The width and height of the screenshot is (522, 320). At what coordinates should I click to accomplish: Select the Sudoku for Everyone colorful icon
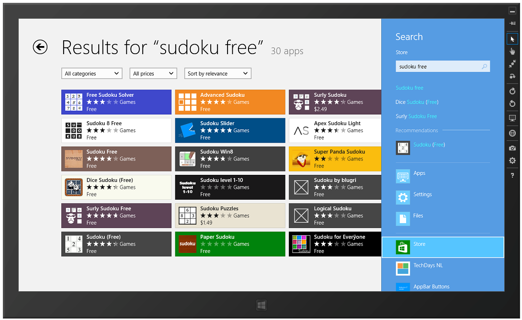click(x=301, y=244)
